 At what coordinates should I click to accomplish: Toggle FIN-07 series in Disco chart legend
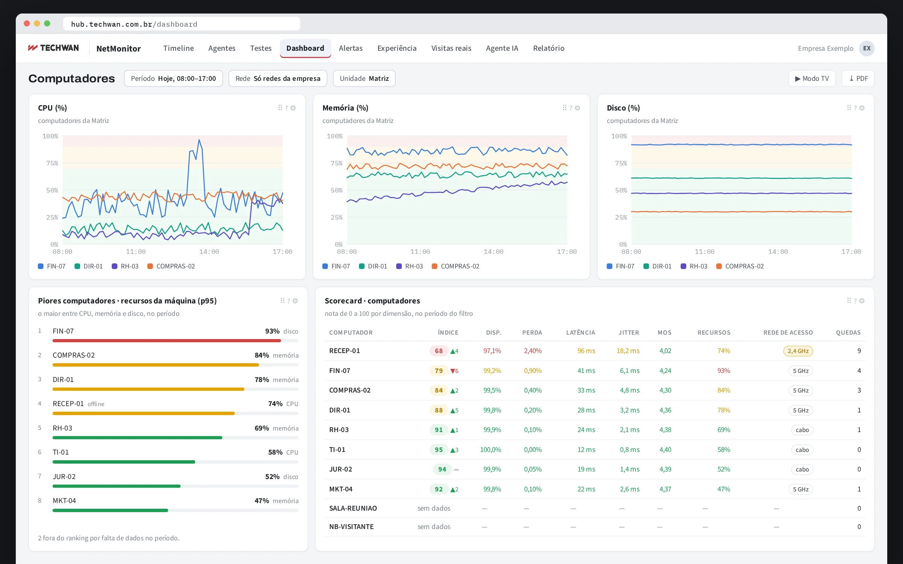coord(621,266)
